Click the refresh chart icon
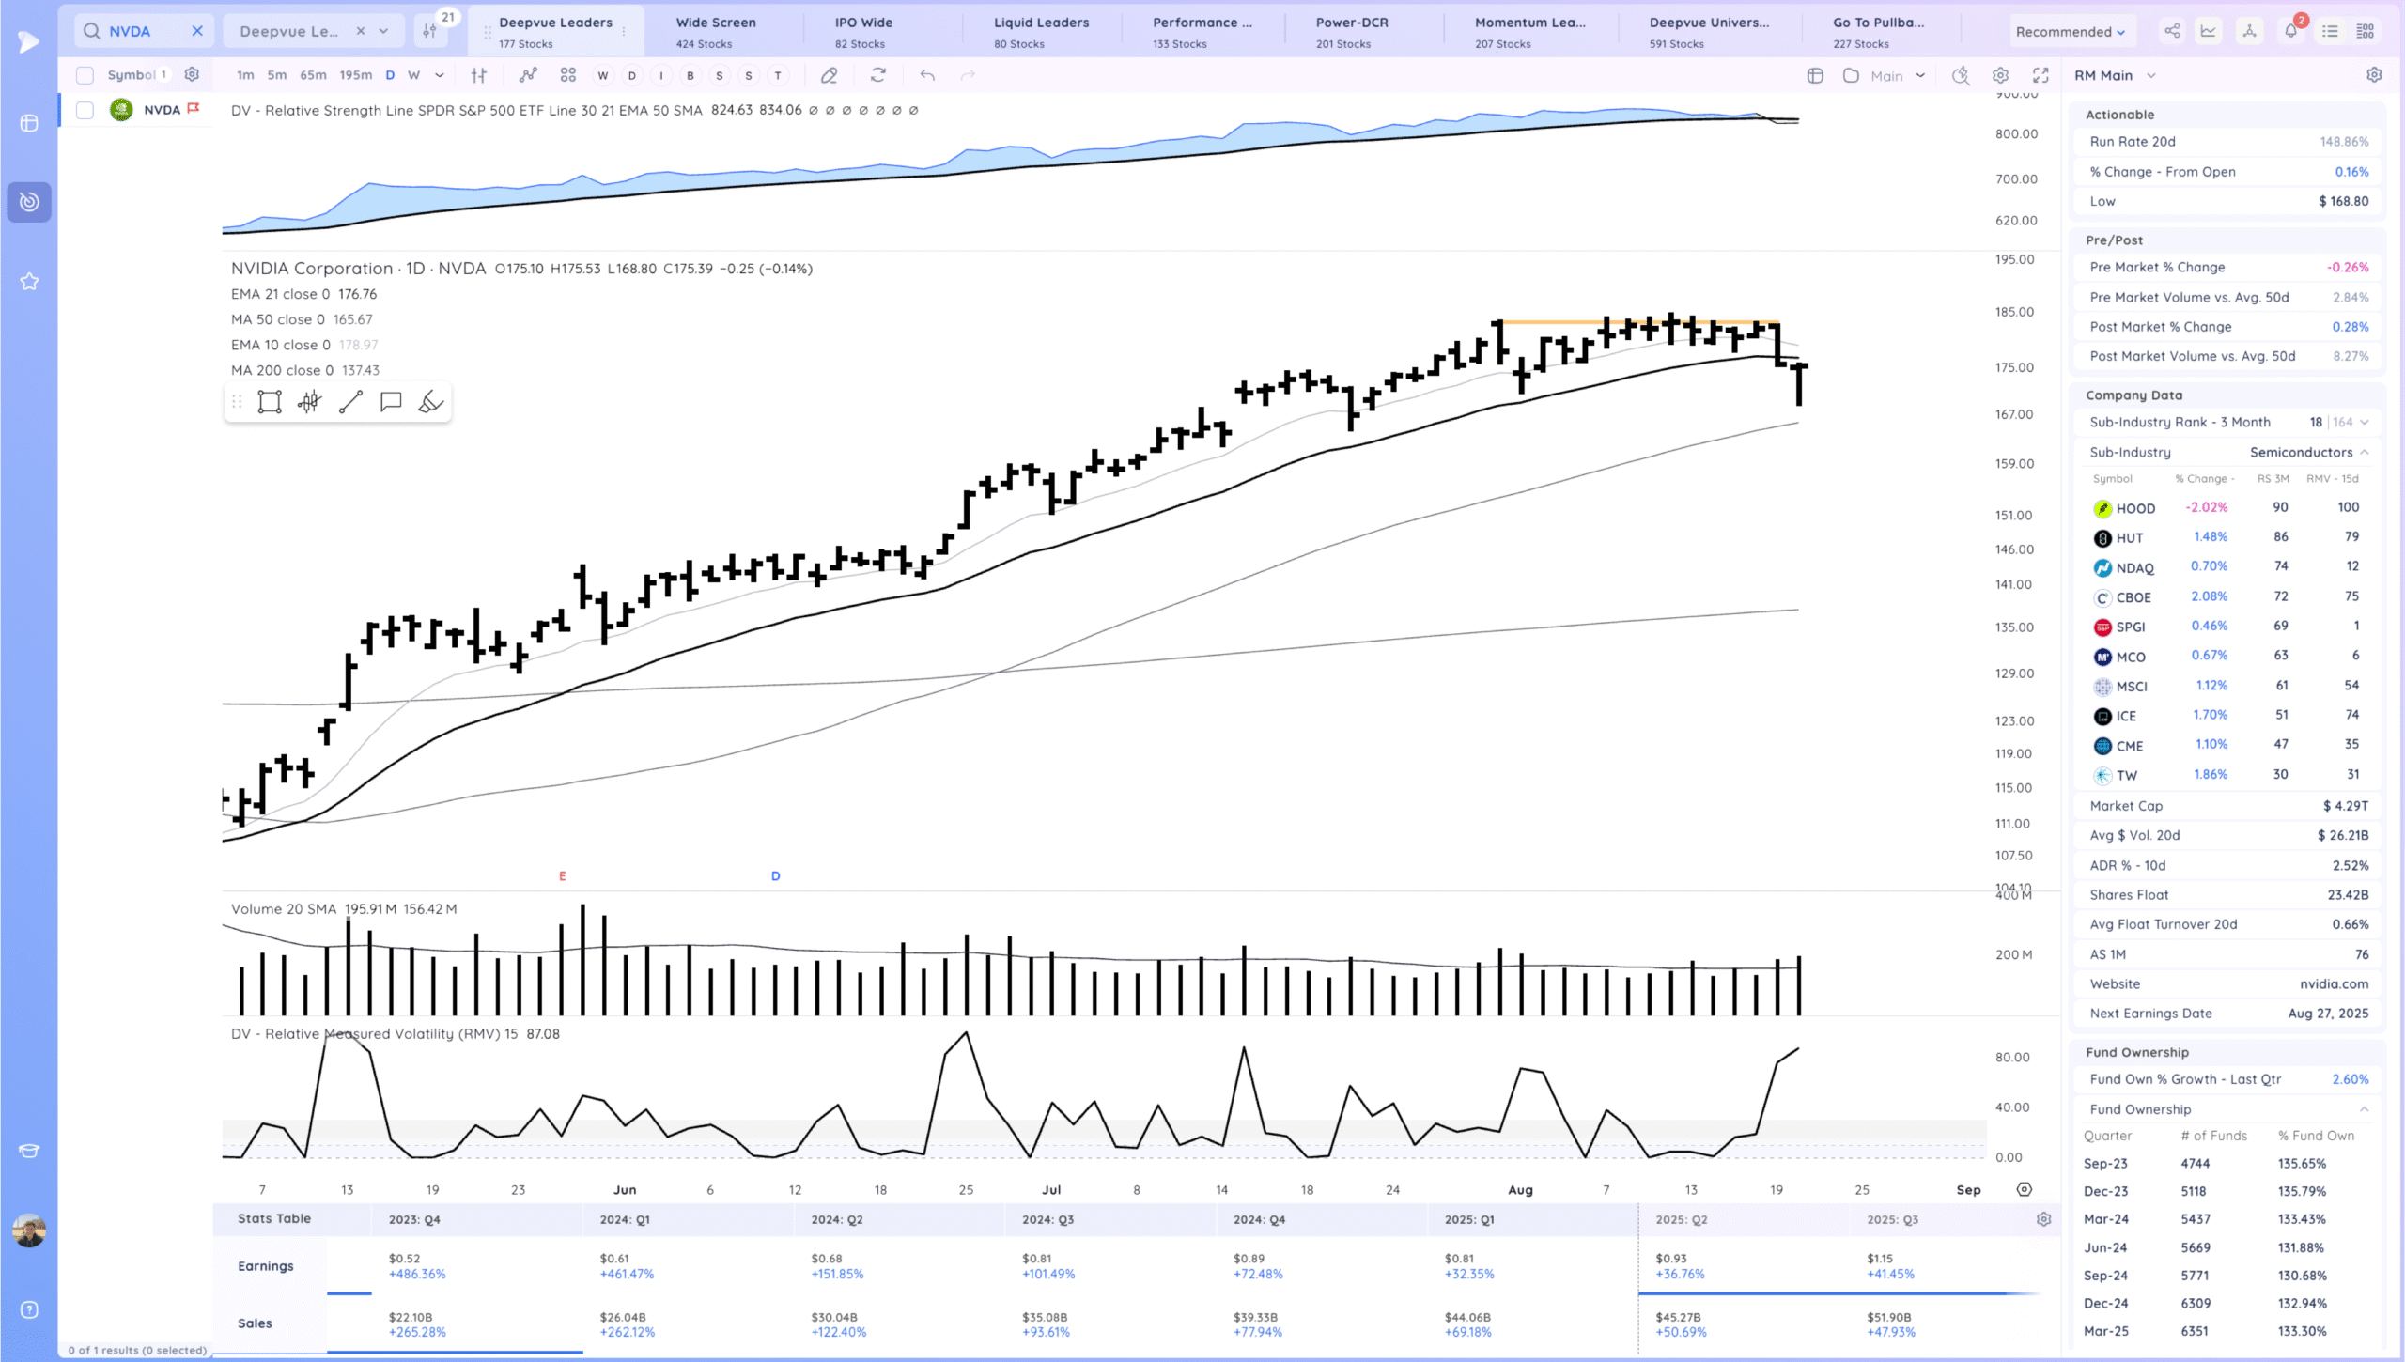The height and width of the screenshot is (1362, 2405). click(878, 75)
